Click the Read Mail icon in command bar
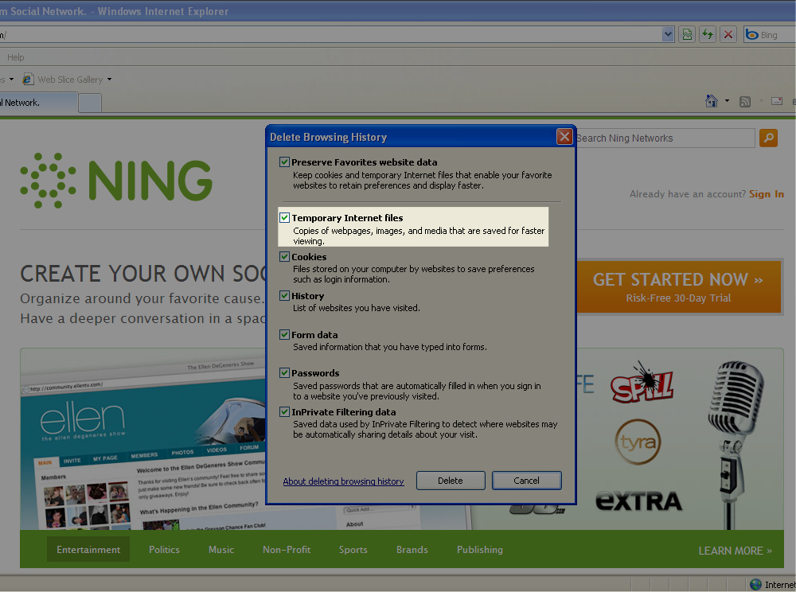 click(777, 101)
